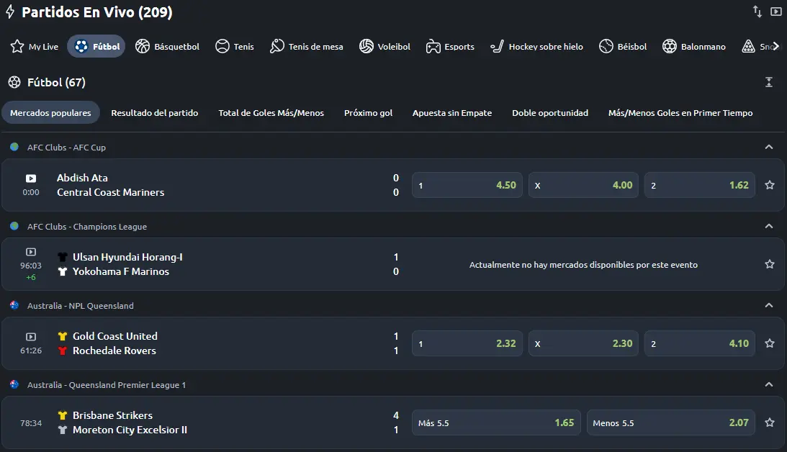Bet on draw at 2.30 odds
The height and width of the screenshot is (452, 787).
583,343
